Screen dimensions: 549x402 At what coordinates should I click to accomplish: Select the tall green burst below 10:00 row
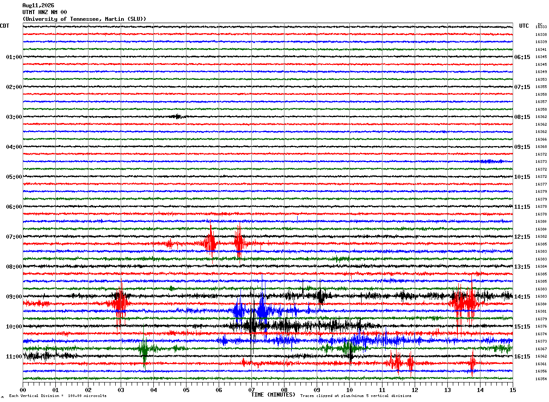(x=144, y=348)
